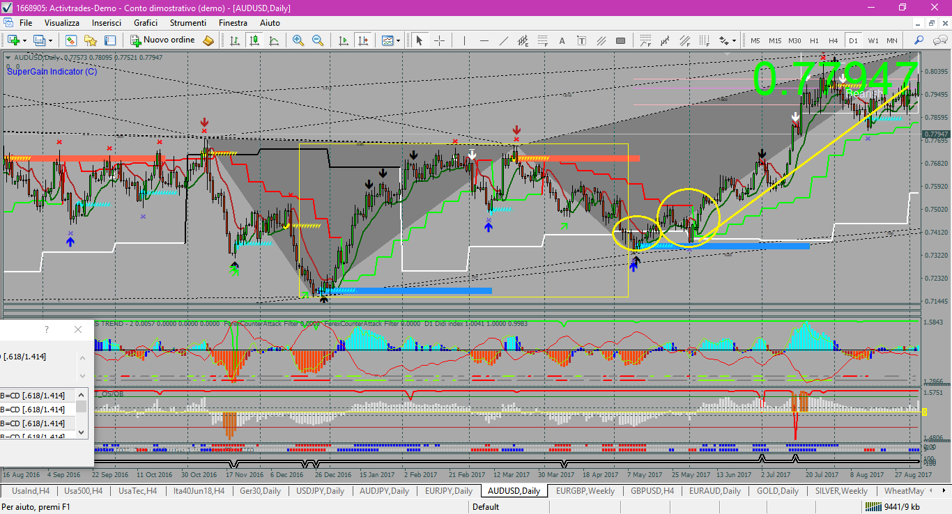The height and width of the screenshot is (514, 952).
Task: Click the Nuovo ordine button
Action: 162,40
